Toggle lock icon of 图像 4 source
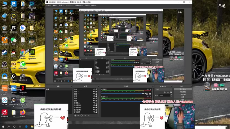 click(x=96, y=91)
